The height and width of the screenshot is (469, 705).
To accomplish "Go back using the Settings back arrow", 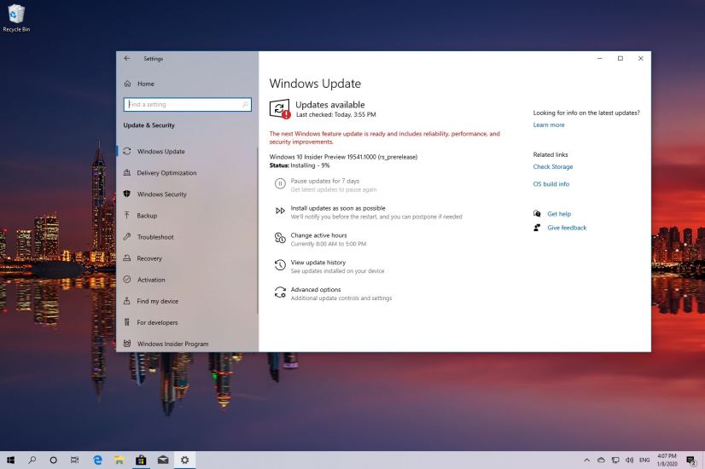I will [127, 58].
